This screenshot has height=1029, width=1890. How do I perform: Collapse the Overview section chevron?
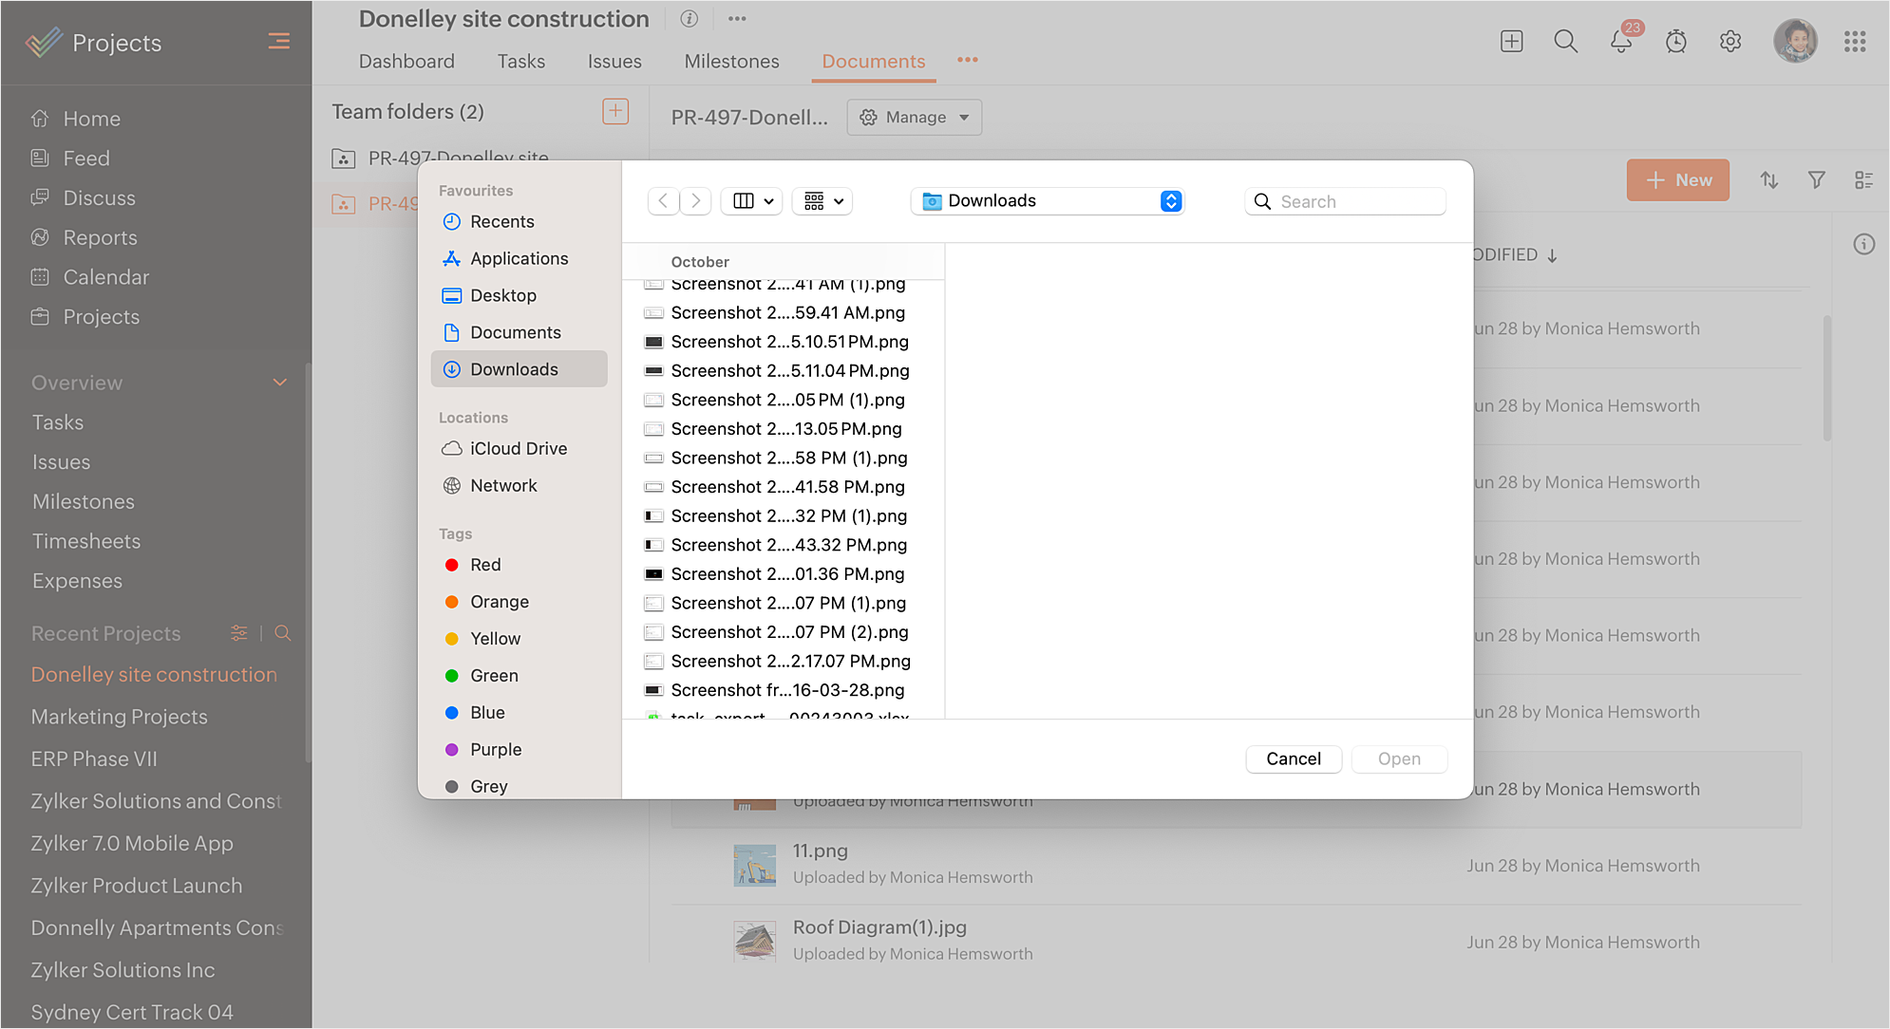pyautogui.click(x=280, y=383)
